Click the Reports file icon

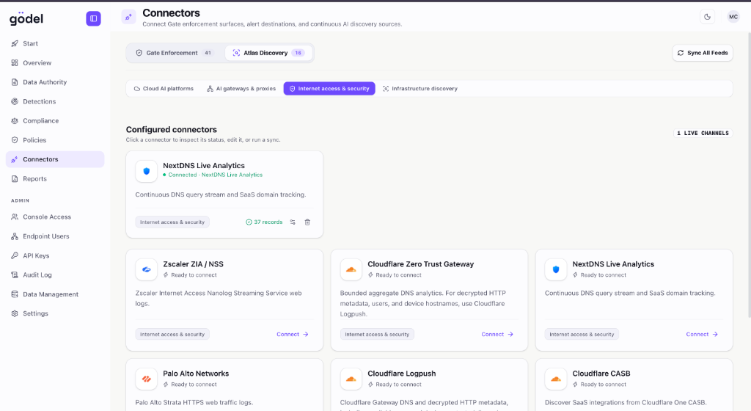click(15, 178)
